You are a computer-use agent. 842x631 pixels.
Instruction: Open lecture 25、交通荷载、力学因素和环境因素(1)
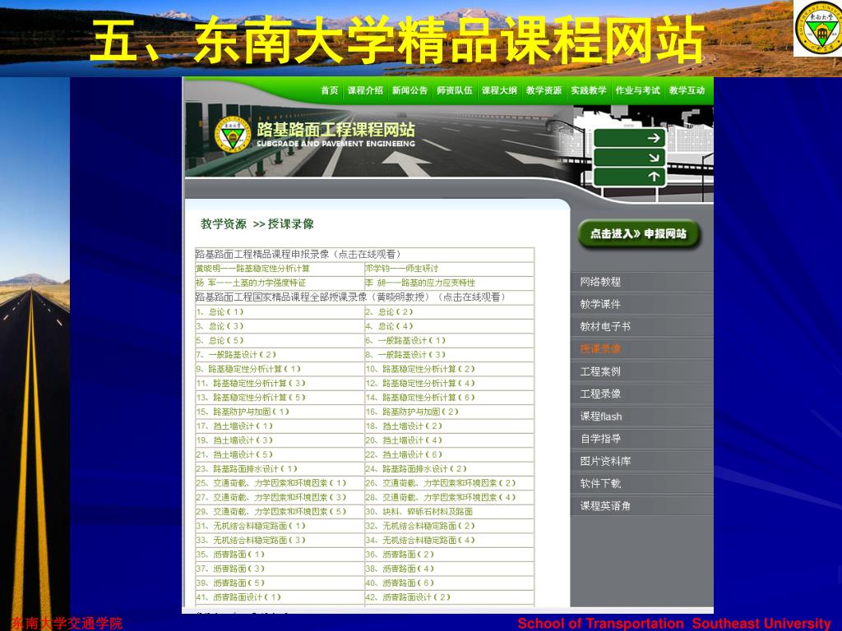click(271, 483)
